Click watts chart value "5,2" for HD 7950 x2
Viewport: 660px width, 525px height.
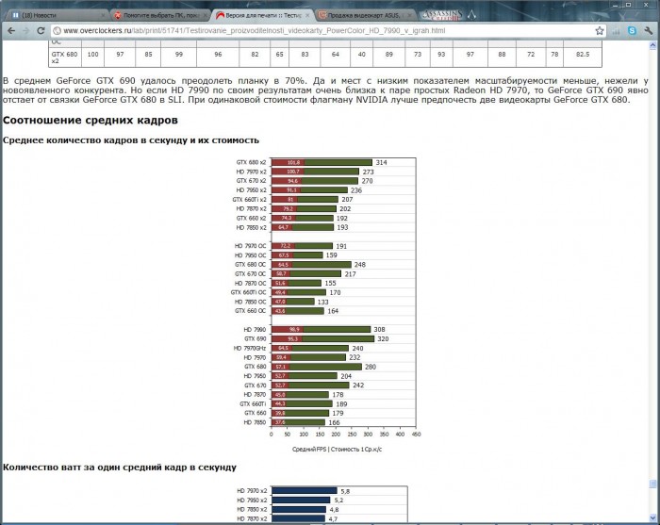[338, 500]
